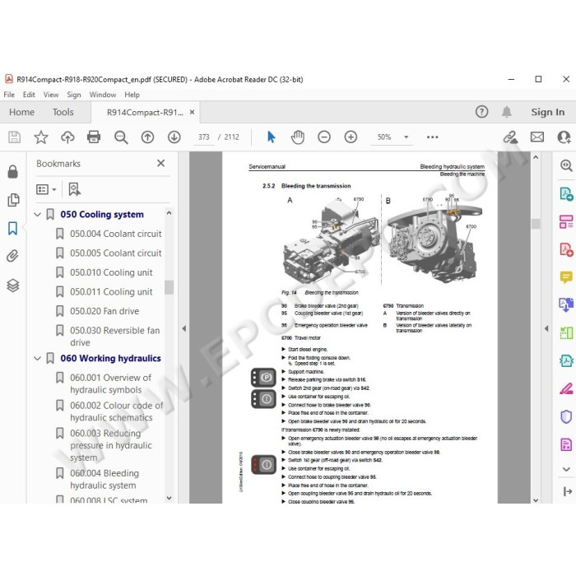The height and width of the screenshot is (576, 576).
Task: Open the Create PDF tool in the right pane
Action: (566, 249)
